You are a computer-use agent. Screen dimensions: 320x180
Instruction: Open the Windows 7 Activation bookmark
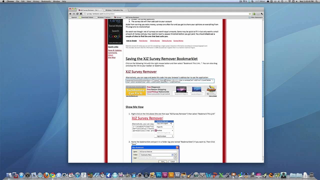tap(103, 17)
